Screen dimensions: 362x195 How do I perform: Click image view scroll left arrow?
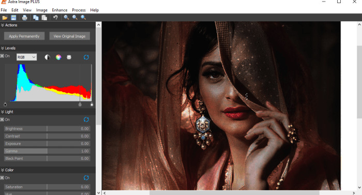tap(104, 193)
